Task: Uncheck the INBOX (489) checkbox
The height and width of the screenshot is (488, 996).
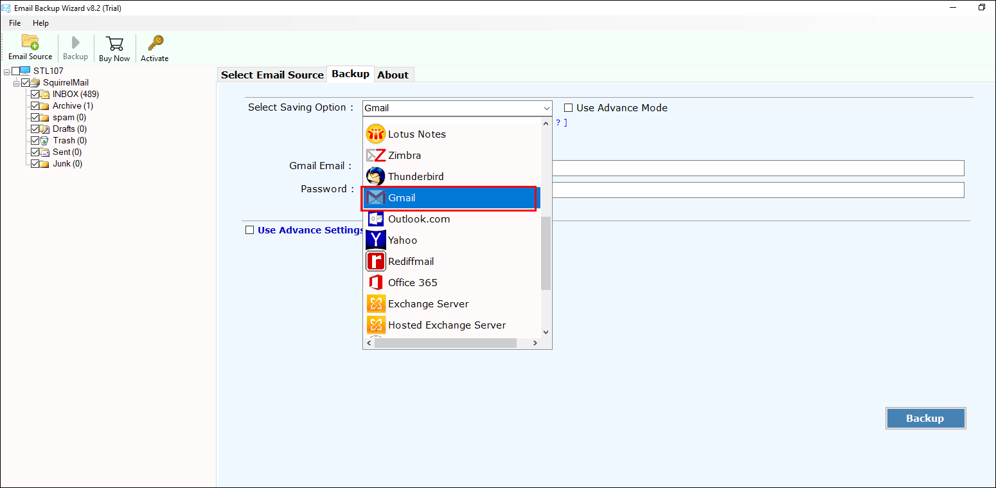Action: (x=35, y=94)
